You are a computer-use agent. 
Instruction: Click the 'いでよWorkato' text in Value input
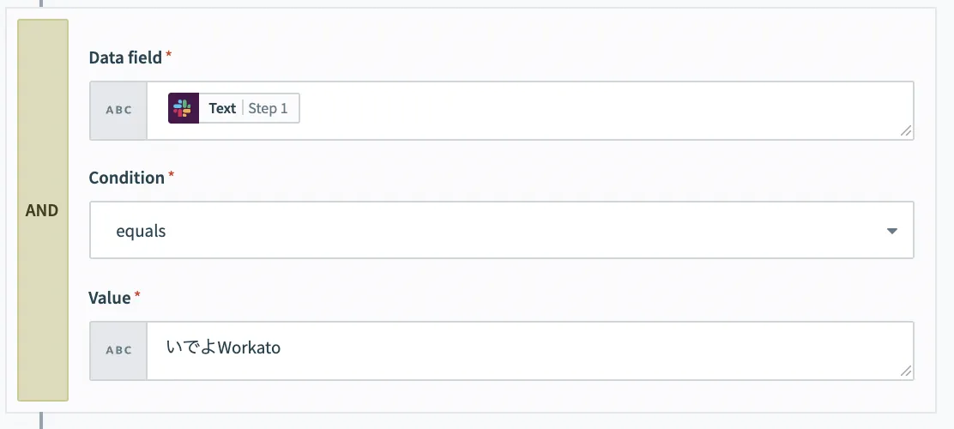pos(224,348)
